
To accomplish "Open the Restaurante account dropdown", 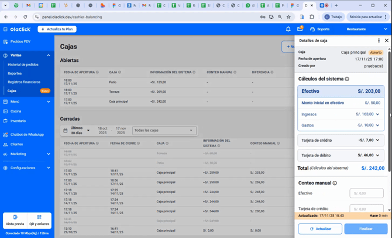I will pyautogui.click(x=367, y=29).
